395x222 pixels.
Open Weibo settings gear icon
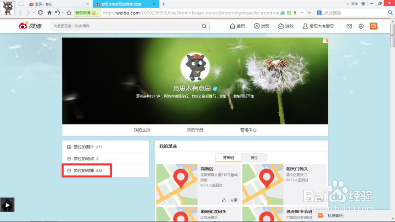coord(361,26)
